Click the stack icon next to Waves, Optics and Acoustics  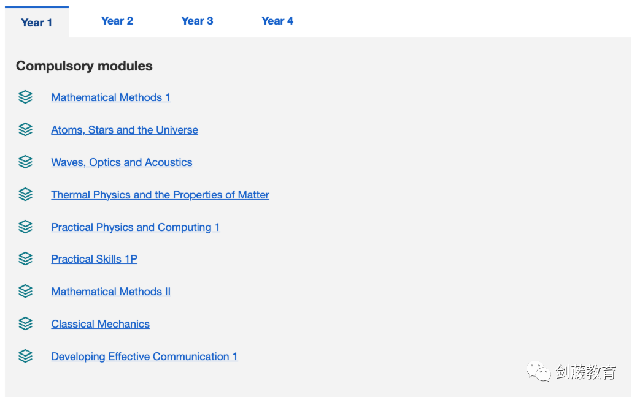pos(25,162)
